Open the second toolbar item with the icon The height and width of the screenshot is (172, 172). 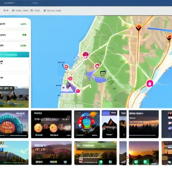point(20,10)
